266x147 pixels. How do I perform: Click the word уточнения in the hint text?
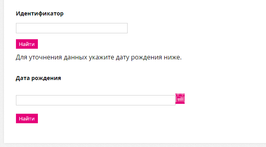(x=45, y=57)
